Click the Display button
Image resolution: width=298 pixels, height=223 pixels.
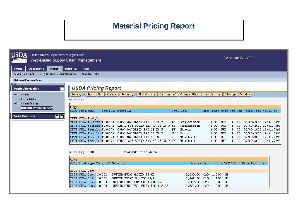[x=245, y=95]
